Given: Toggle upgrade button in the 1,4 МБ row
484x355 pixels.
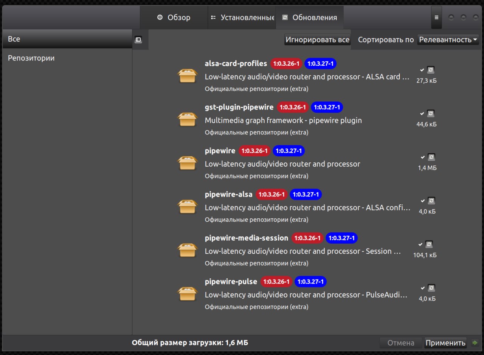Looking at the screenshot, I should [x=431, y=157].
